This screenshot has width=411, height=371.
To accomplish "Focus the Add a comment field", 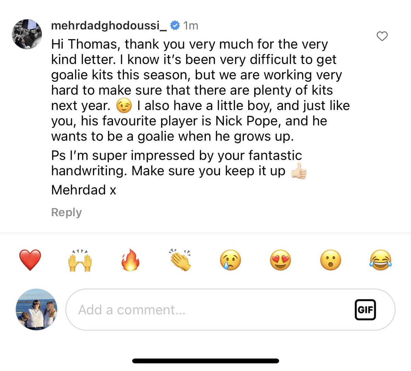I will [x=230, y=310].
